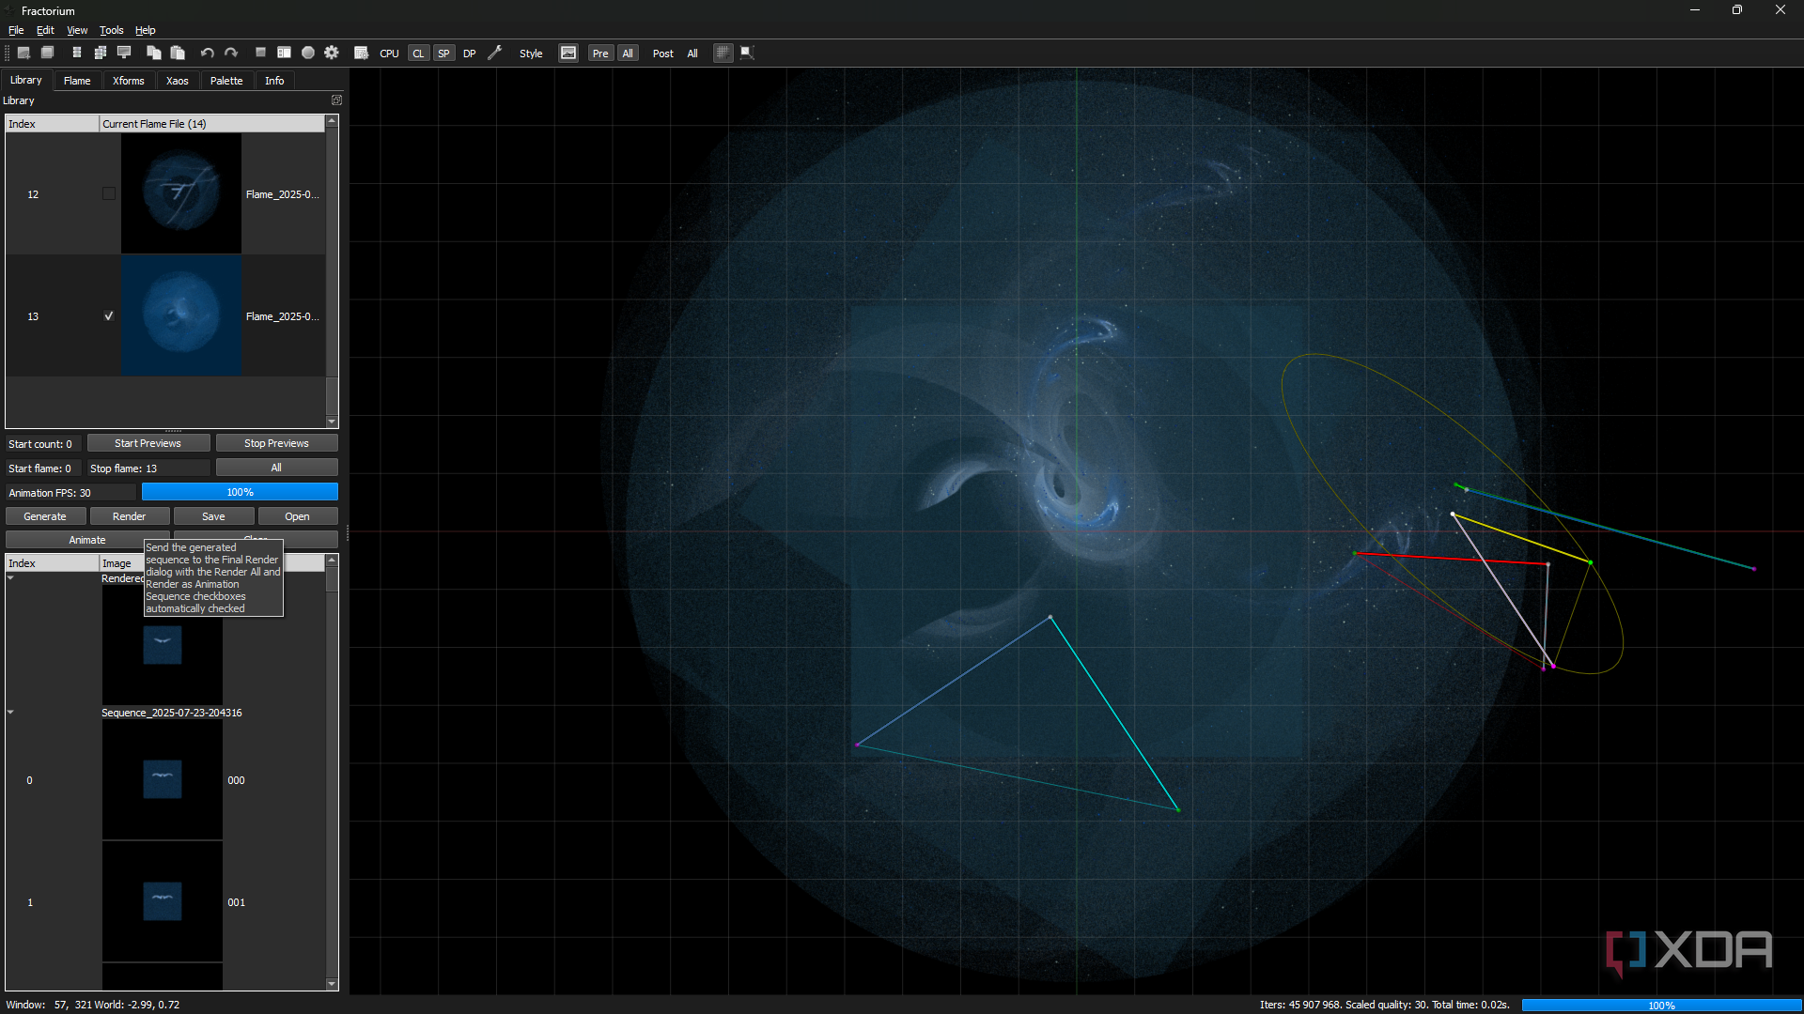
Task: Switch to the Xforms tab
Action: tap(129, 81)
